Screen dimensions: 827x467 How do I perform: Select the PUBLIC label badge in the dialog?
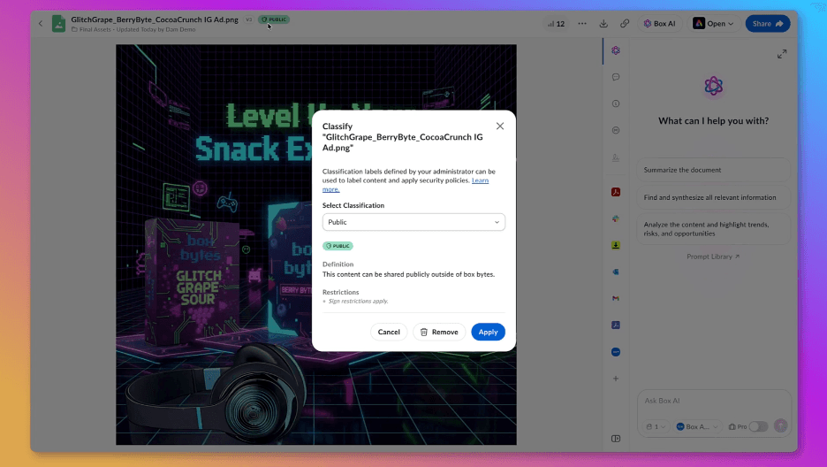point(338,246)
